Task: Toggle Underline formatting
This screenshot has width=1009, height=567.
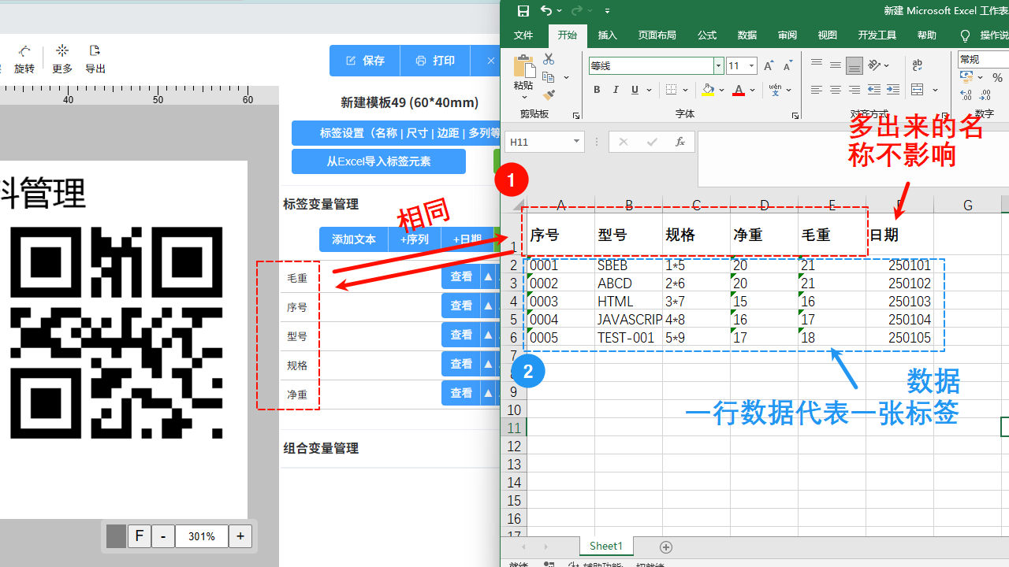Action: [x=635, y=90]
